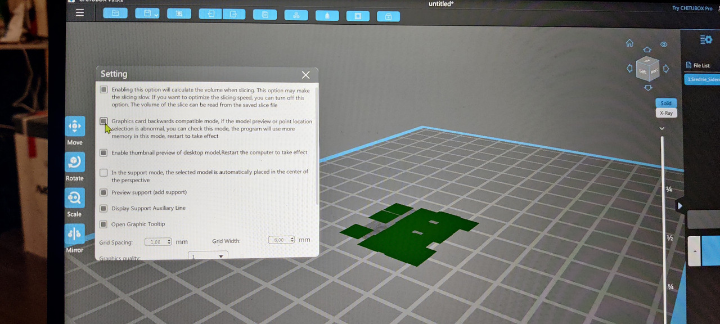Screen dimensions: 720x324
Task: Toggle Graphics card backwards compatible mode checkbox
Action: 103,121
